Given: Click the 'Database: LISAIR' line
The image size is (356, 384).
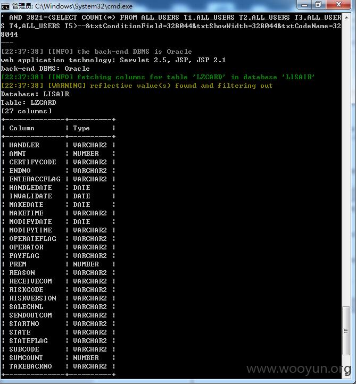Looking at the screenshot, I should click(x=35, y=94).
